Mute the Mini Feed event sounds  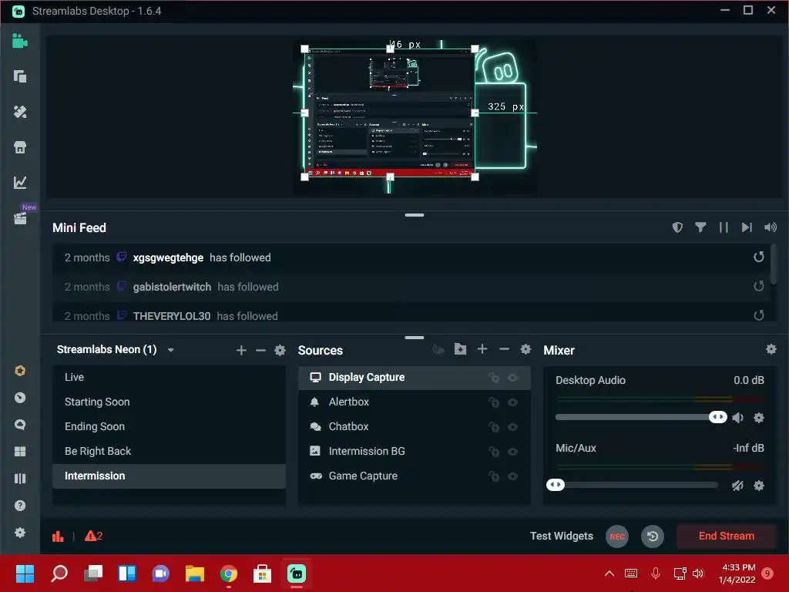tap(771, 227)
